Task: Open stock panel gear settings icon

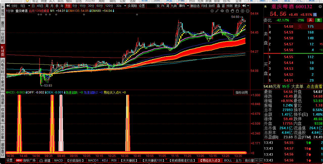Action: pos(320,7)
